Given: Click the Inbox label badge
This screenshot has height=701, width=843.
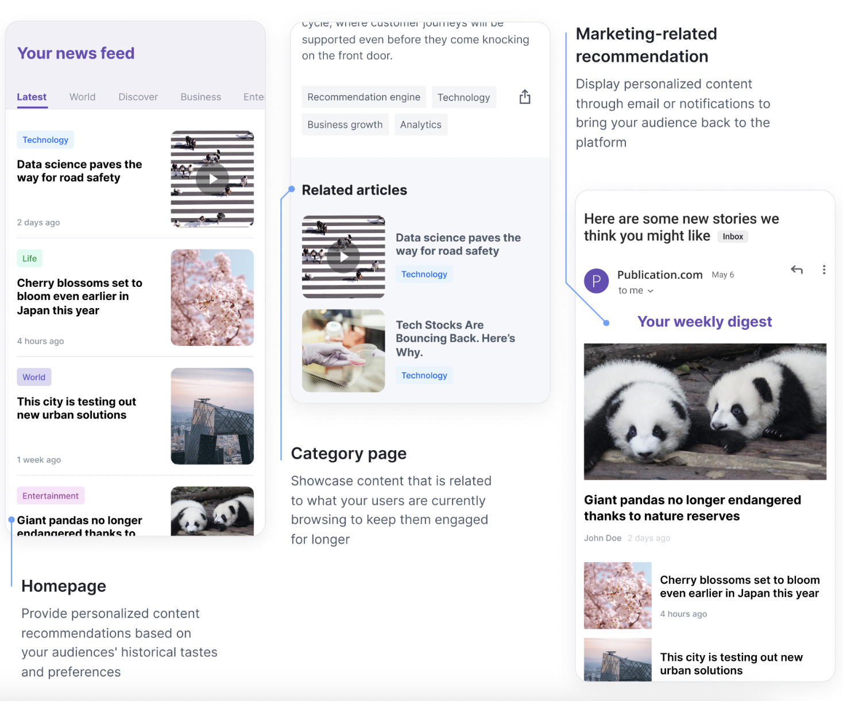Looking at the screenshot, I should (x=732, y=236).
